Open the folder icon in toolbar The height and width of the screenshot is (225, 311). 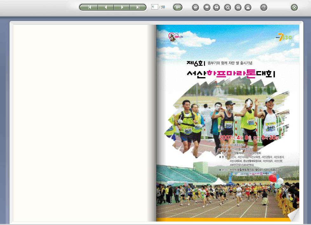tap(196, 8)
